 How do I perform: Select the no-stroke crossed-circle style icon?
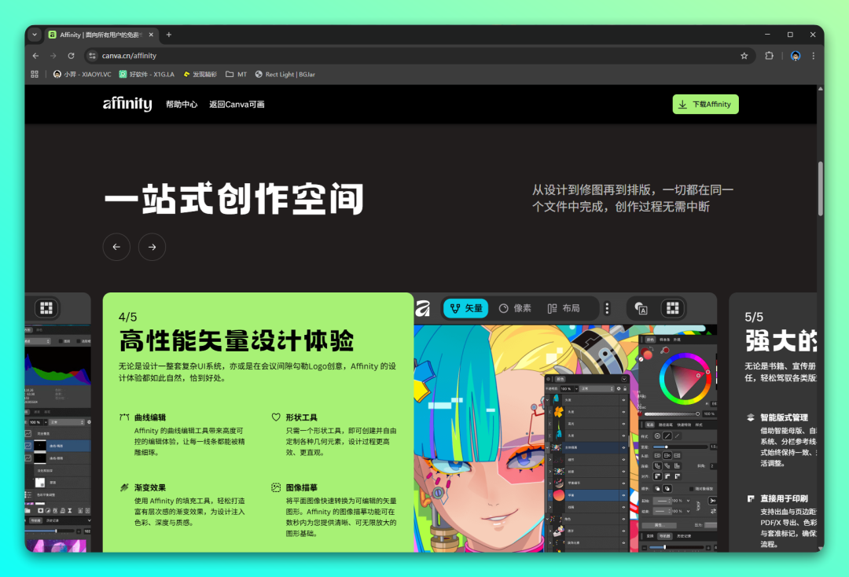click(x=656, y=436)
